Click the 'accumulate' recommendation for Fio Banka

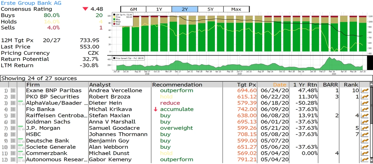tap(177, 109)
